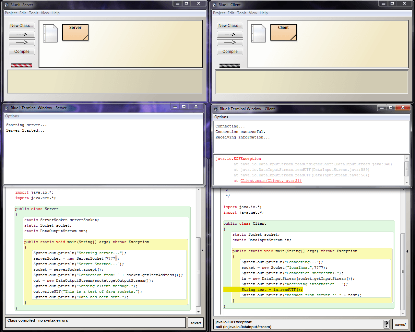Click New Class button in Server window
Viewport: 415px width, 332px height.
point(22,26)
